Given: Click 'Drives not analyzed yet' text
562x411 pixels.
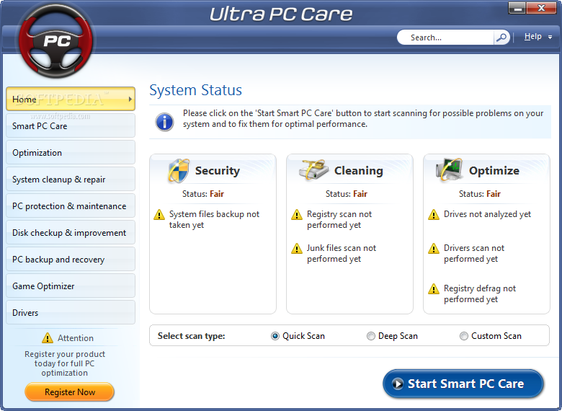Looking at the screenshot, I should 487,214.
